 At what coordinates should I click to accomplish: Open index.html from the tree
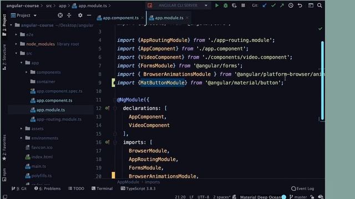[42, 157]
